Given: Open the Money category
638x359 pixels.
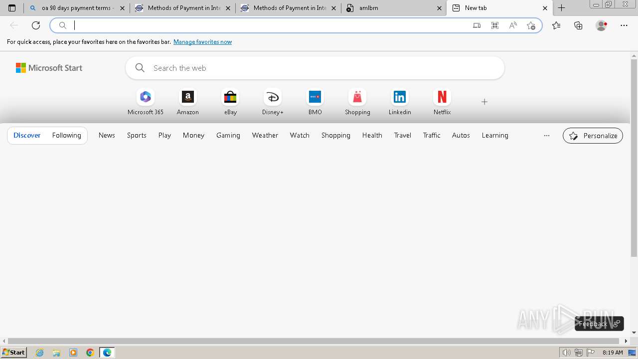Looking at the screenshot, I should (193, 135).
